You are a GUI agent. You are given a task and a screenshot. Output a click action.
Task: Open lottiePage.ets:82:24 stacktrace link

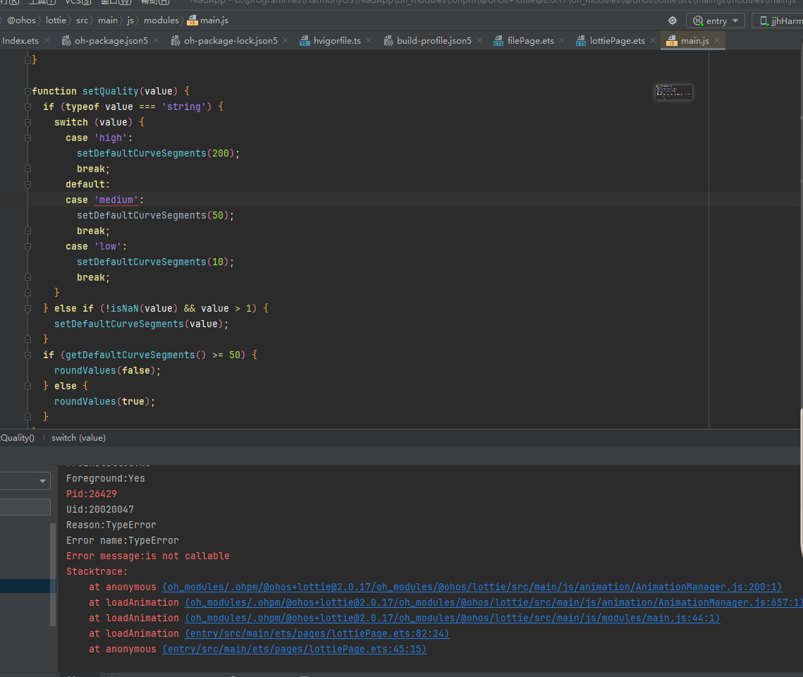[317, 633]
